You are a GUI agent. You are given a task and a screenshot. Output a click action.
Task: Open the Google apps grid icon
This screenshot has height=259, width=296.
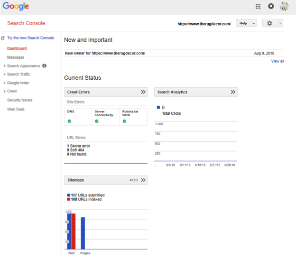258,7
